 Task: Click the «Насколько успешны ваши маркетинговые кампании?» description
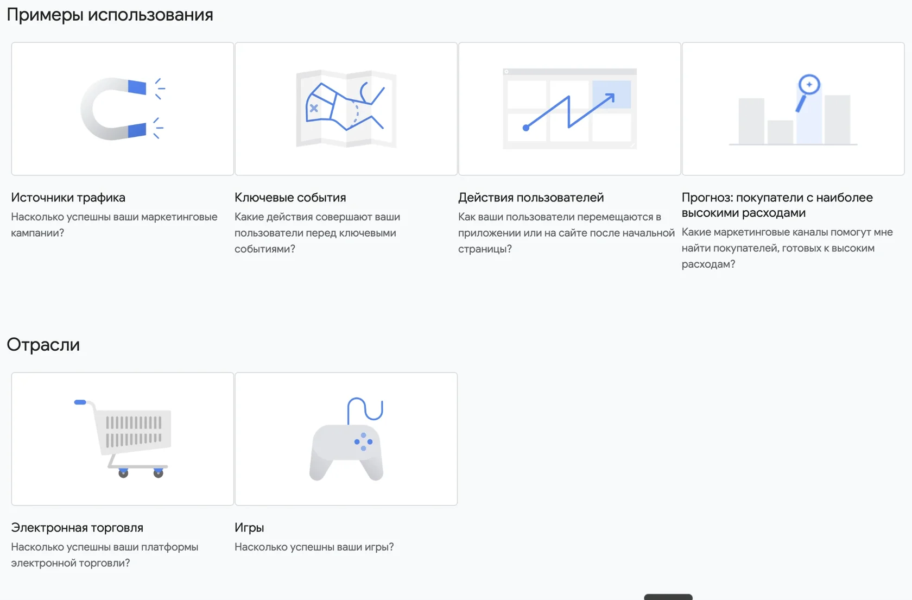click(114, 225)
